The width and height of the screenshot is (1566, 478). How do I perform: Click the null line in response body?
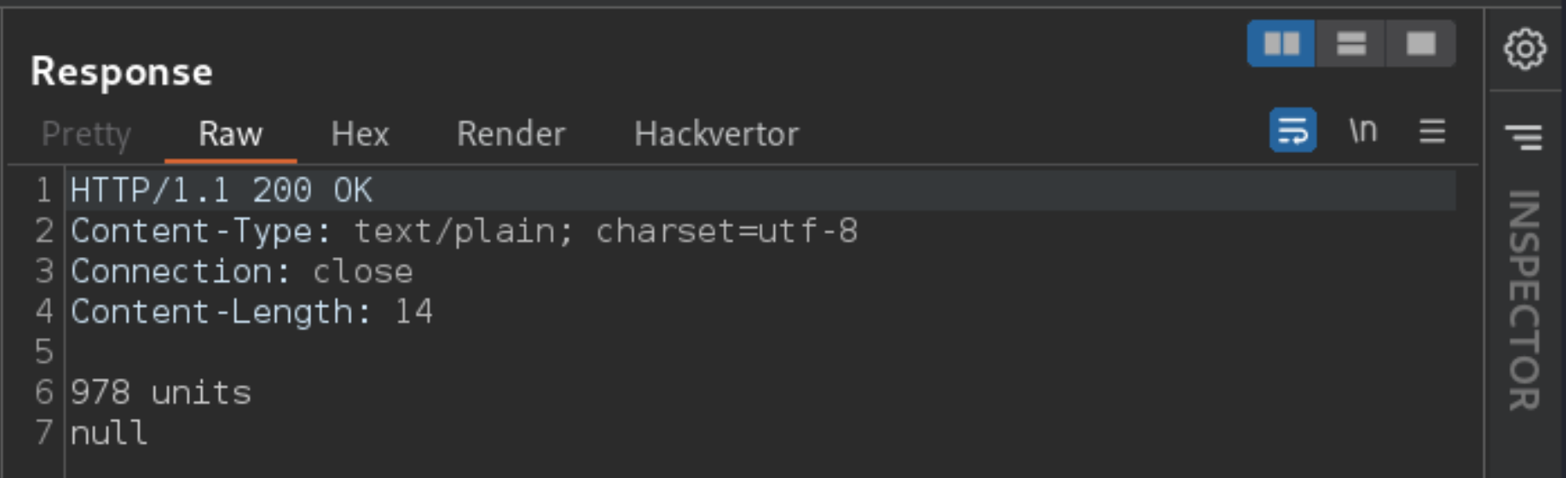coord(109,432)
